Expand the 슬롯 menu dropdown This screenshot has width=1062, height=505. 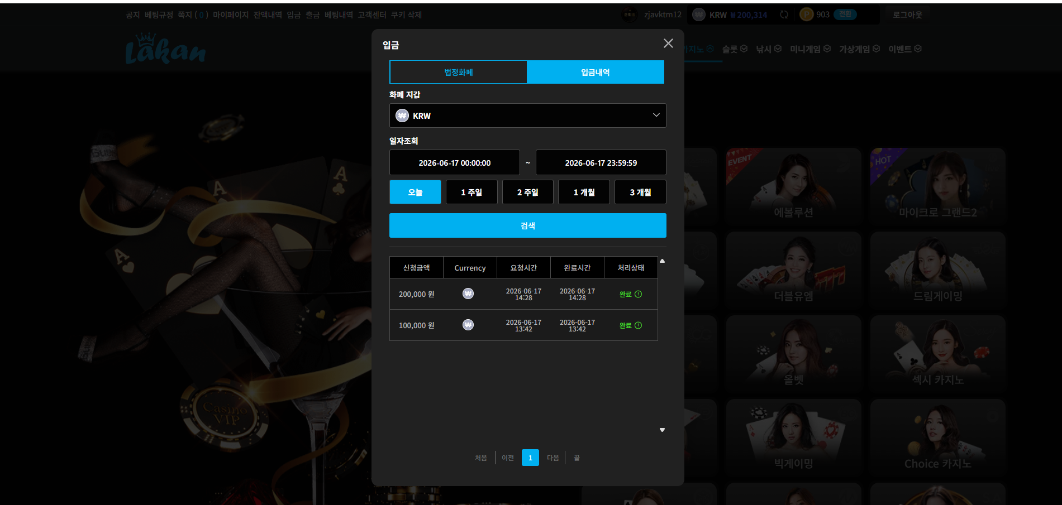tap(735, 49)
